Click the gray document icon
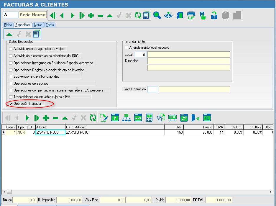Screen dimensions: 276x206 tap(237, 15)
